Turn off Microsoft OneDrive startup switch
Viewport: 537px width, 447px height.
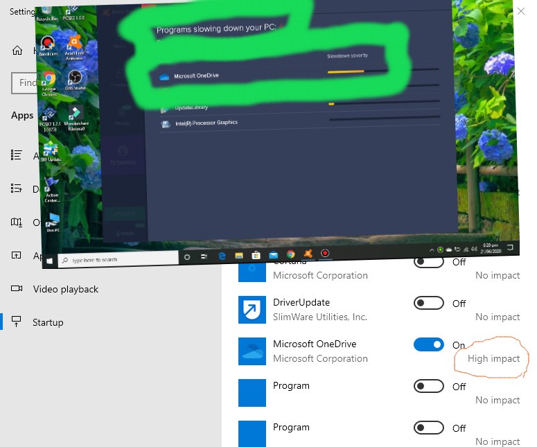click(x=428, y=344)
